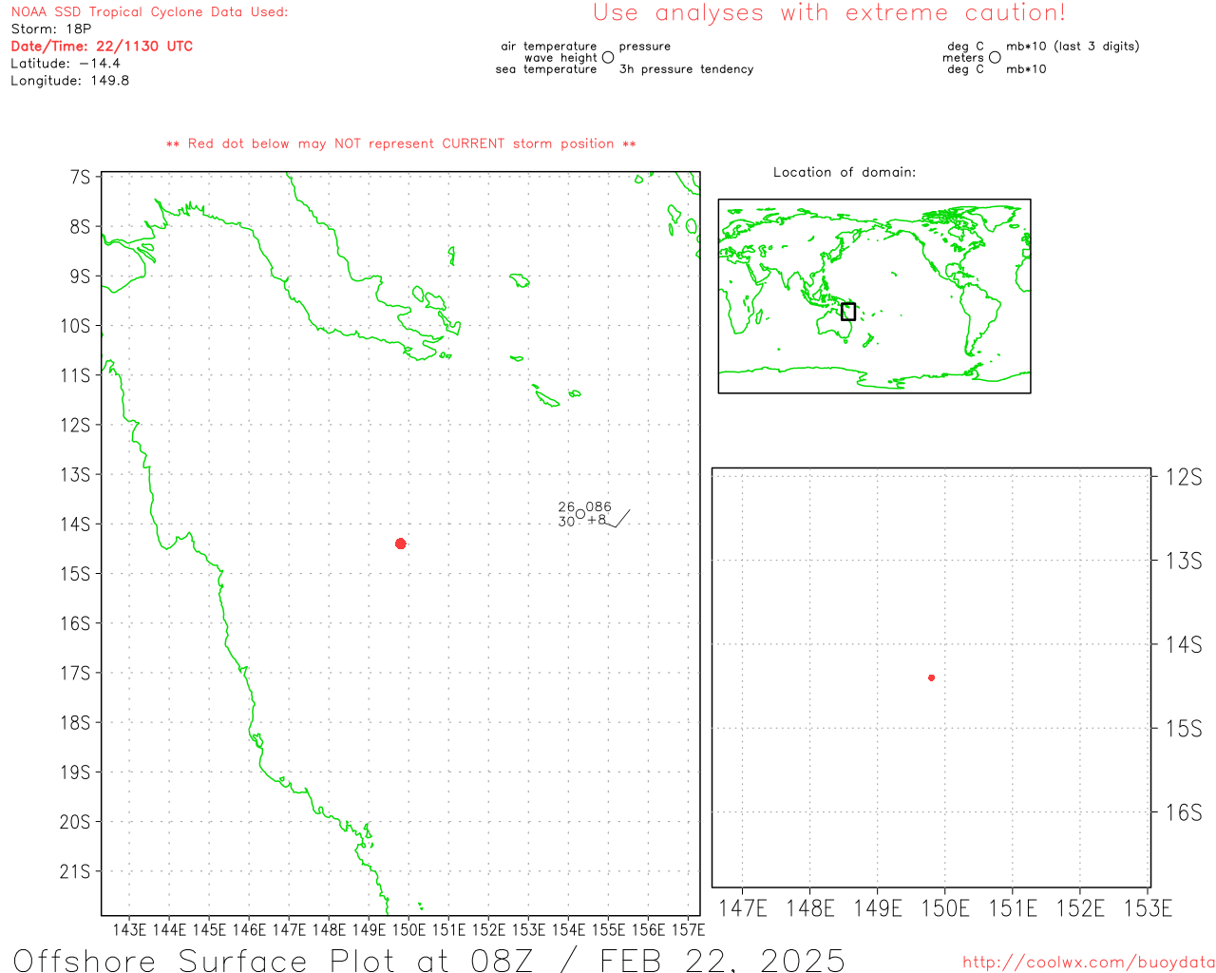
Task: Click the legend station circle beside 'pressure'
Action: 608,58
